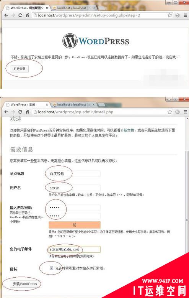Reload the setup-config.php page

20,15
